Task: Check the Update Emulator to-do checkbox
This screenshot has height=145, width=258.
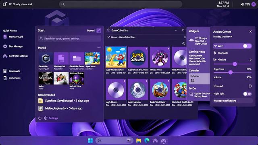Action: tap(191, 94)
